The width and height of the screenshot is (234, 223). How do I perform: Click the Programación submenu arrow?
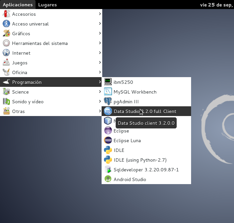tap(100, 82)
